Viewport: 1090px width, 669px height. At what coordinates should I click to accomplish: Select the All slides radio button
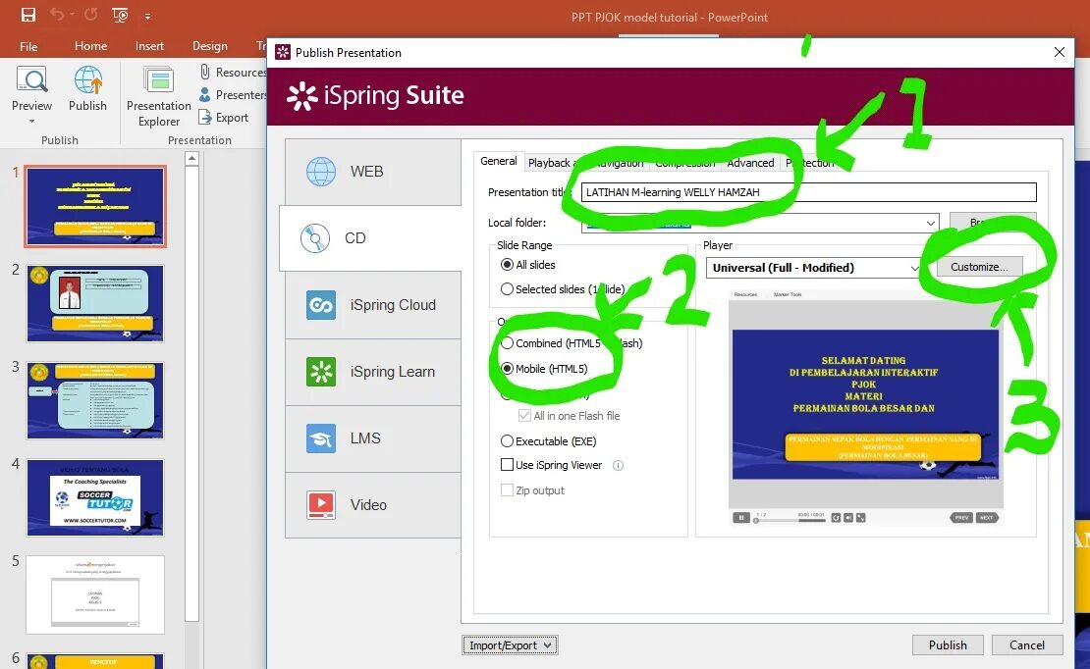pos(507,265)
